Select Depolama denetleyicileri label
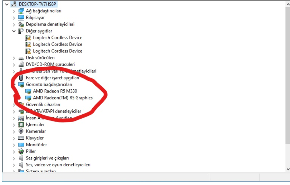This screenshot has height=185, width=290. point(50,24)
